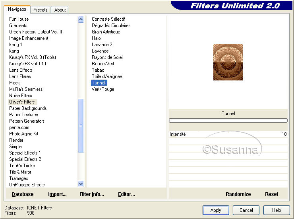Select penta.com category
The width and height of the screenshot is (294, 219).
(x=19, y=127)
